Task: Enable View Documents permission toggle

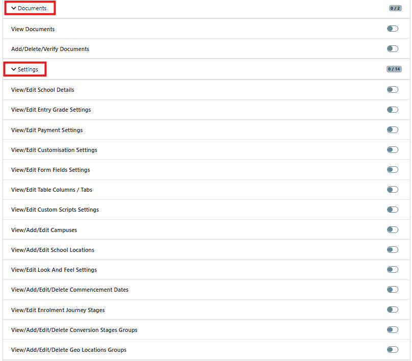Action: coord(392,29)
